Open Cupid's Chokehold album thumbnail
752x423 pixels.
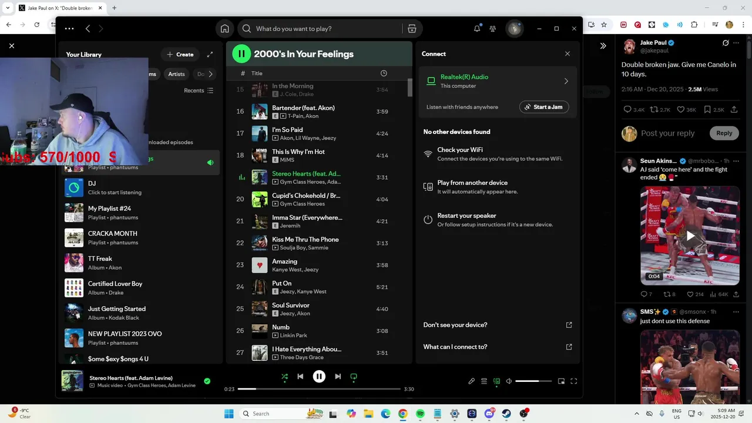259,199
